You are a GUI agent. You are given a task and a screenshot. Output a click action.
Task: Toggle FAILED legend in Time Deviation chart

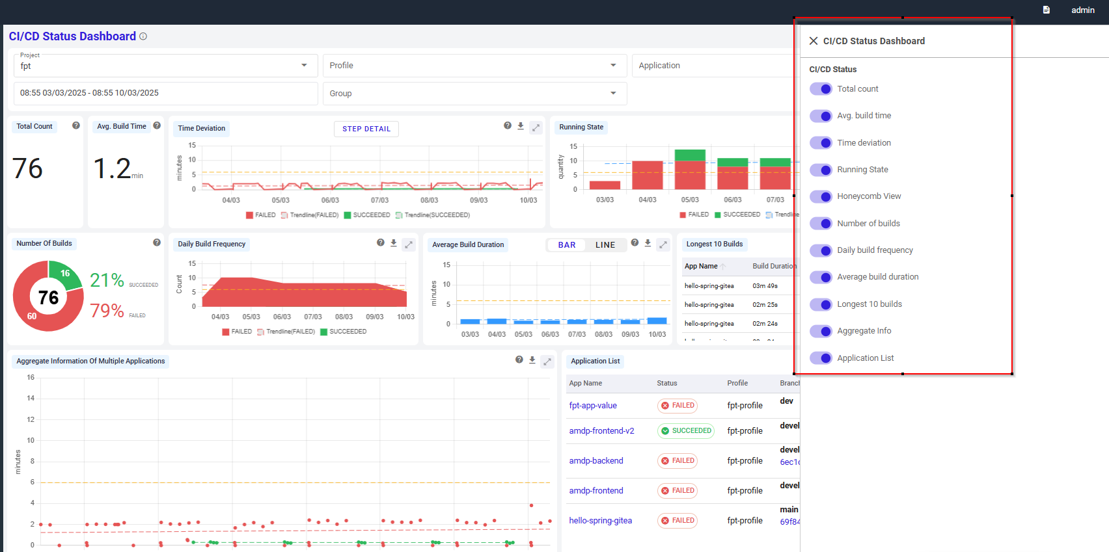tap(260, 215)
